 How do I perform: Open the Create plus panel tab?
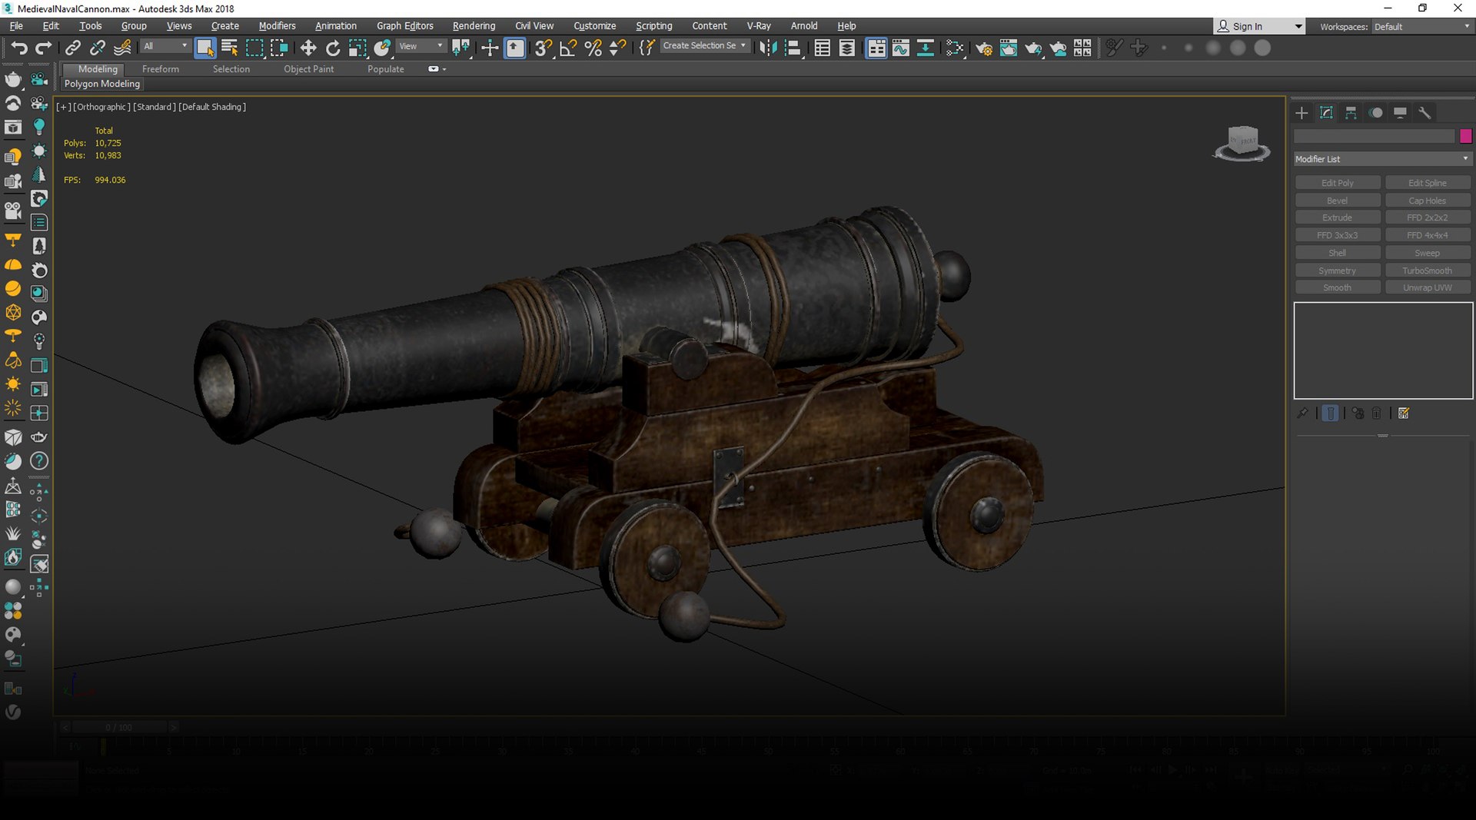coord(1301,113)
